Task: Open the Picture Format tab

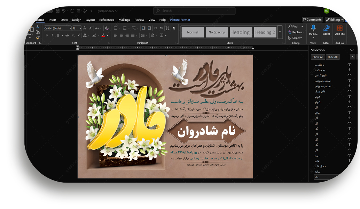Action: pos(180,20)
